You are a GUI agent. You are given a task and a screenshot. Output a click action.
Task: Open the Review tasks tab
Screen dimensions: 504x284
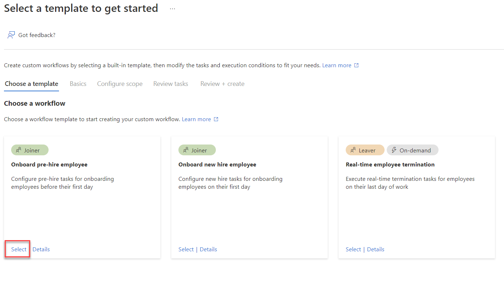(171, 83)
